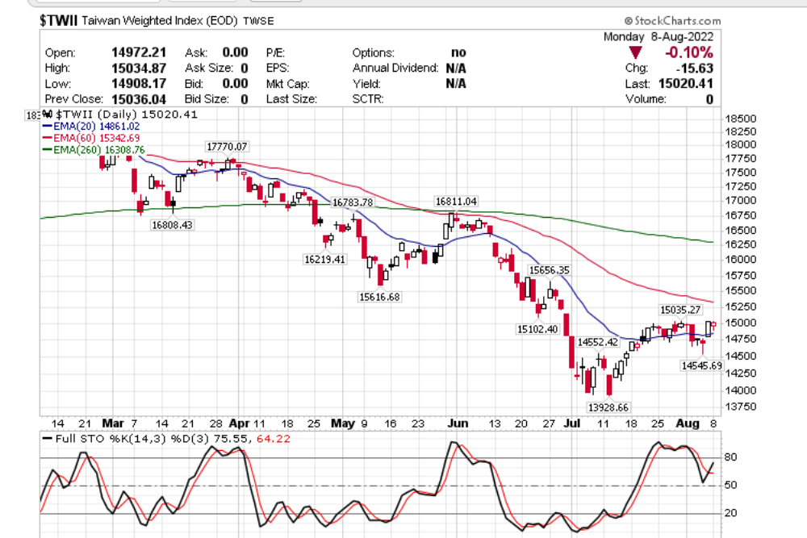Click the Options value 'no'
The width and height of the screenshot is (807, 538).
(458, 52)
